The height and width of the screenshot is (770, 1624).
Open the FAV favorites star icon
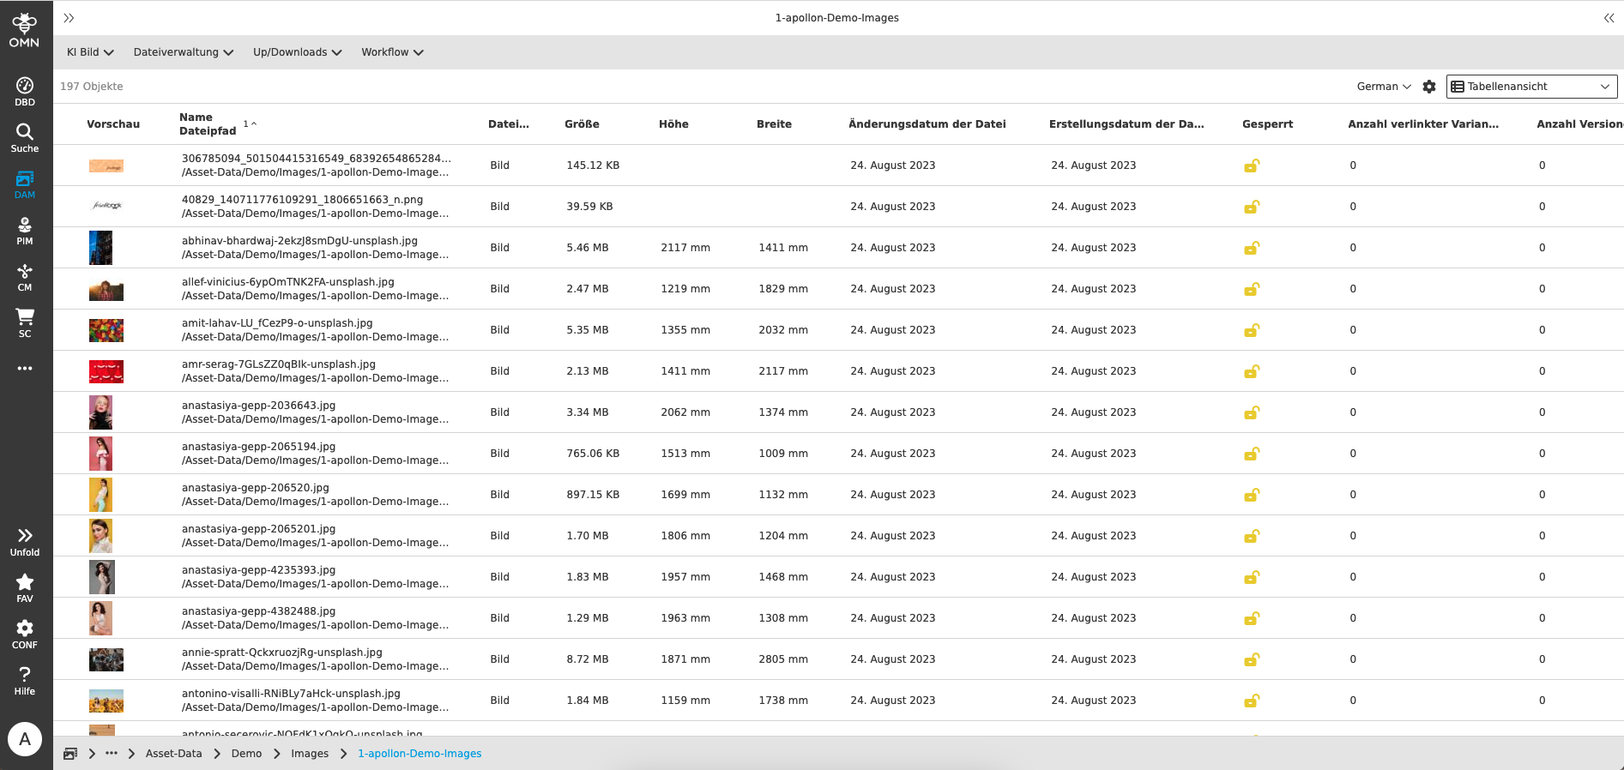pyautogui.click(x=25, y=587)
